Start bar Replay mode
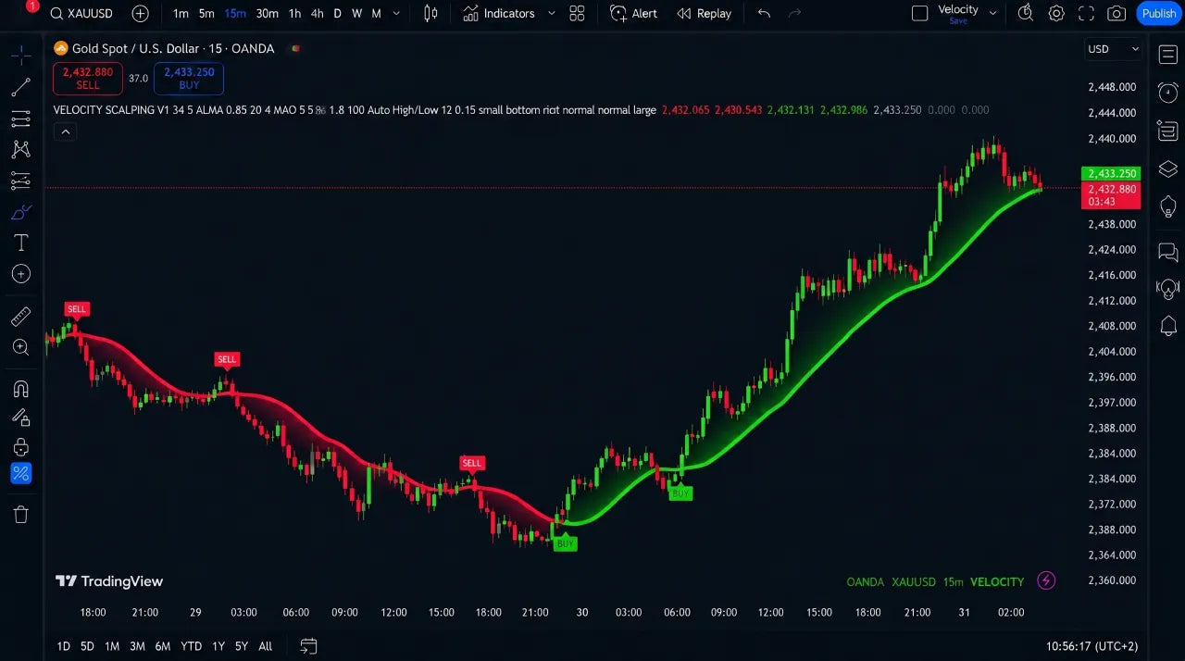Image resolution: width=1185 pixels, height=661 pixels. click(x=704, y=14)
